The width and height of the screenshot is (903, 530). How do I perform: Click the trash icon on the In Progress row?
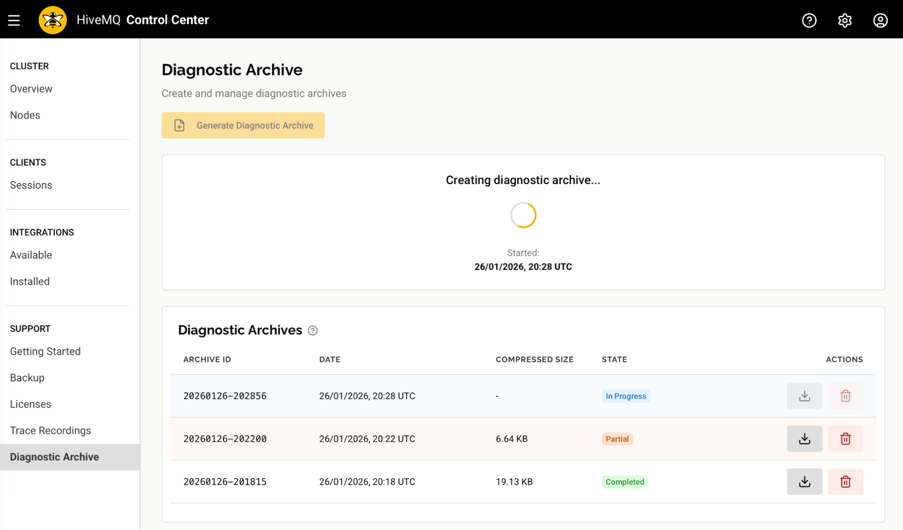tap(845, 396)
